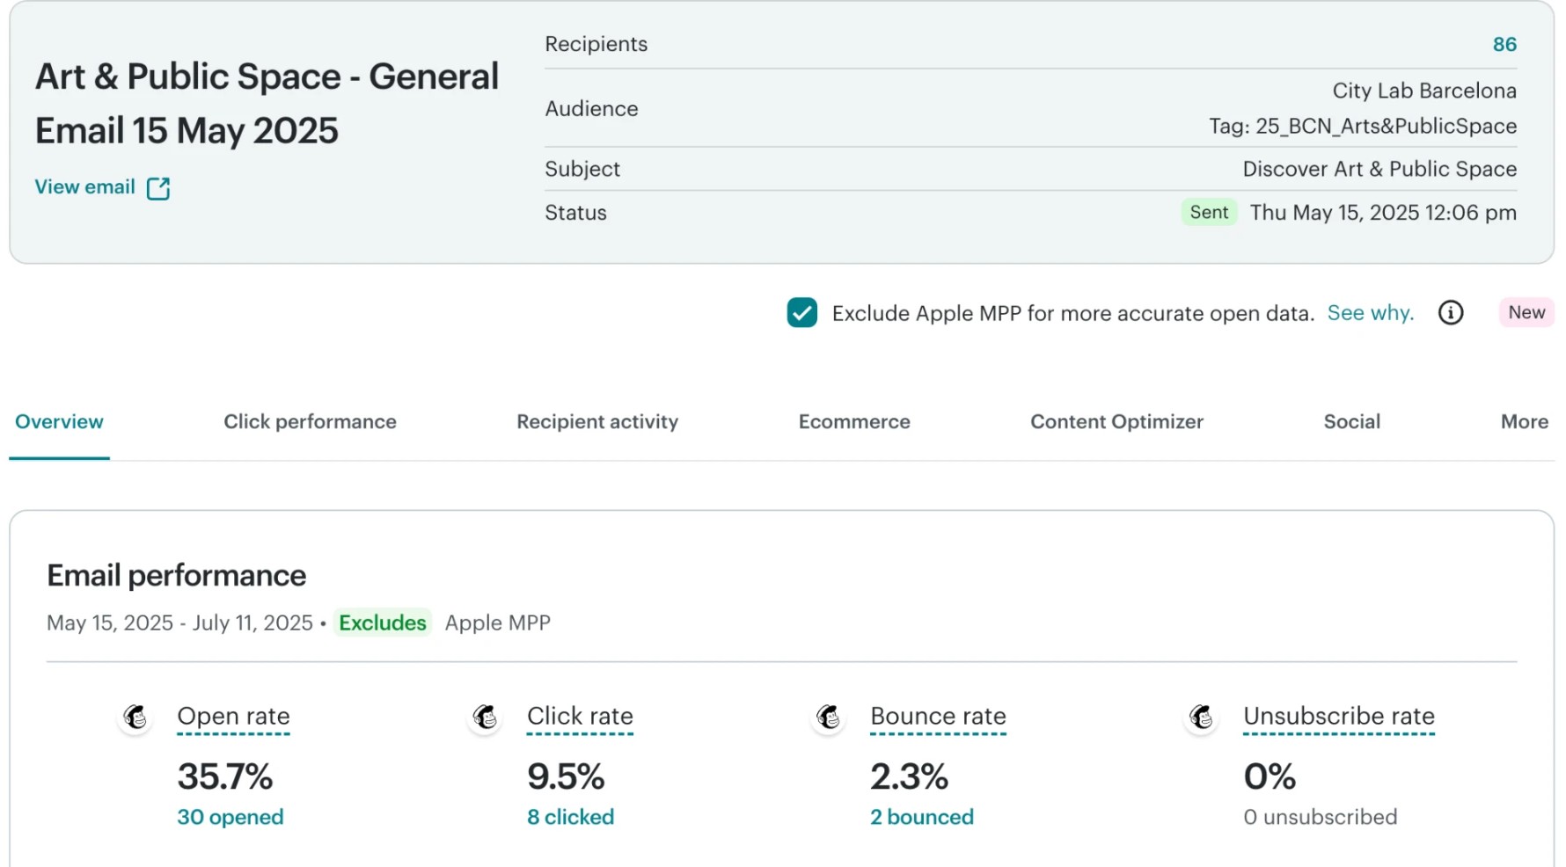Uncheck Exclude Apple MPP checkbox
The width and height of the screenshot is (1566, 867).
point(801,313)
